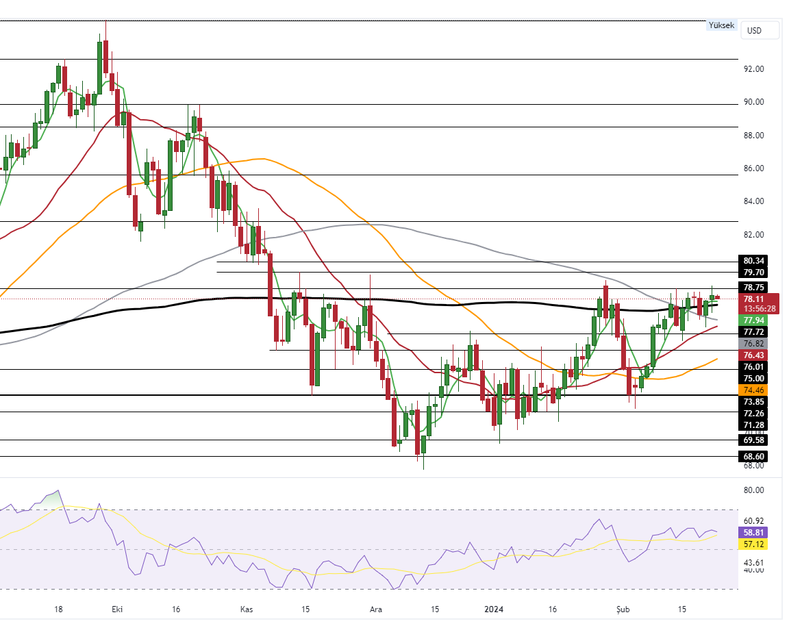Select the 78.75 price level label
Image resolution: width=789 pixels, height=643 pixels.
click(753, 288)
